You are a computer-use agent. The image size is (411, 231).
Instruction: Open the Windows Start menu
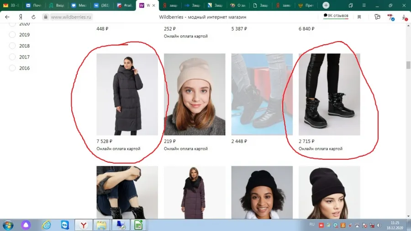click(8, 225)
